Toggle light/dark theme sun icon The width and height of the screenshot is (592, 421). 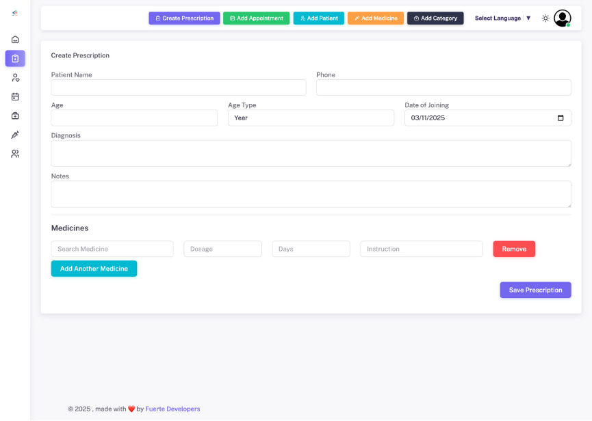[x=545, y=18]
